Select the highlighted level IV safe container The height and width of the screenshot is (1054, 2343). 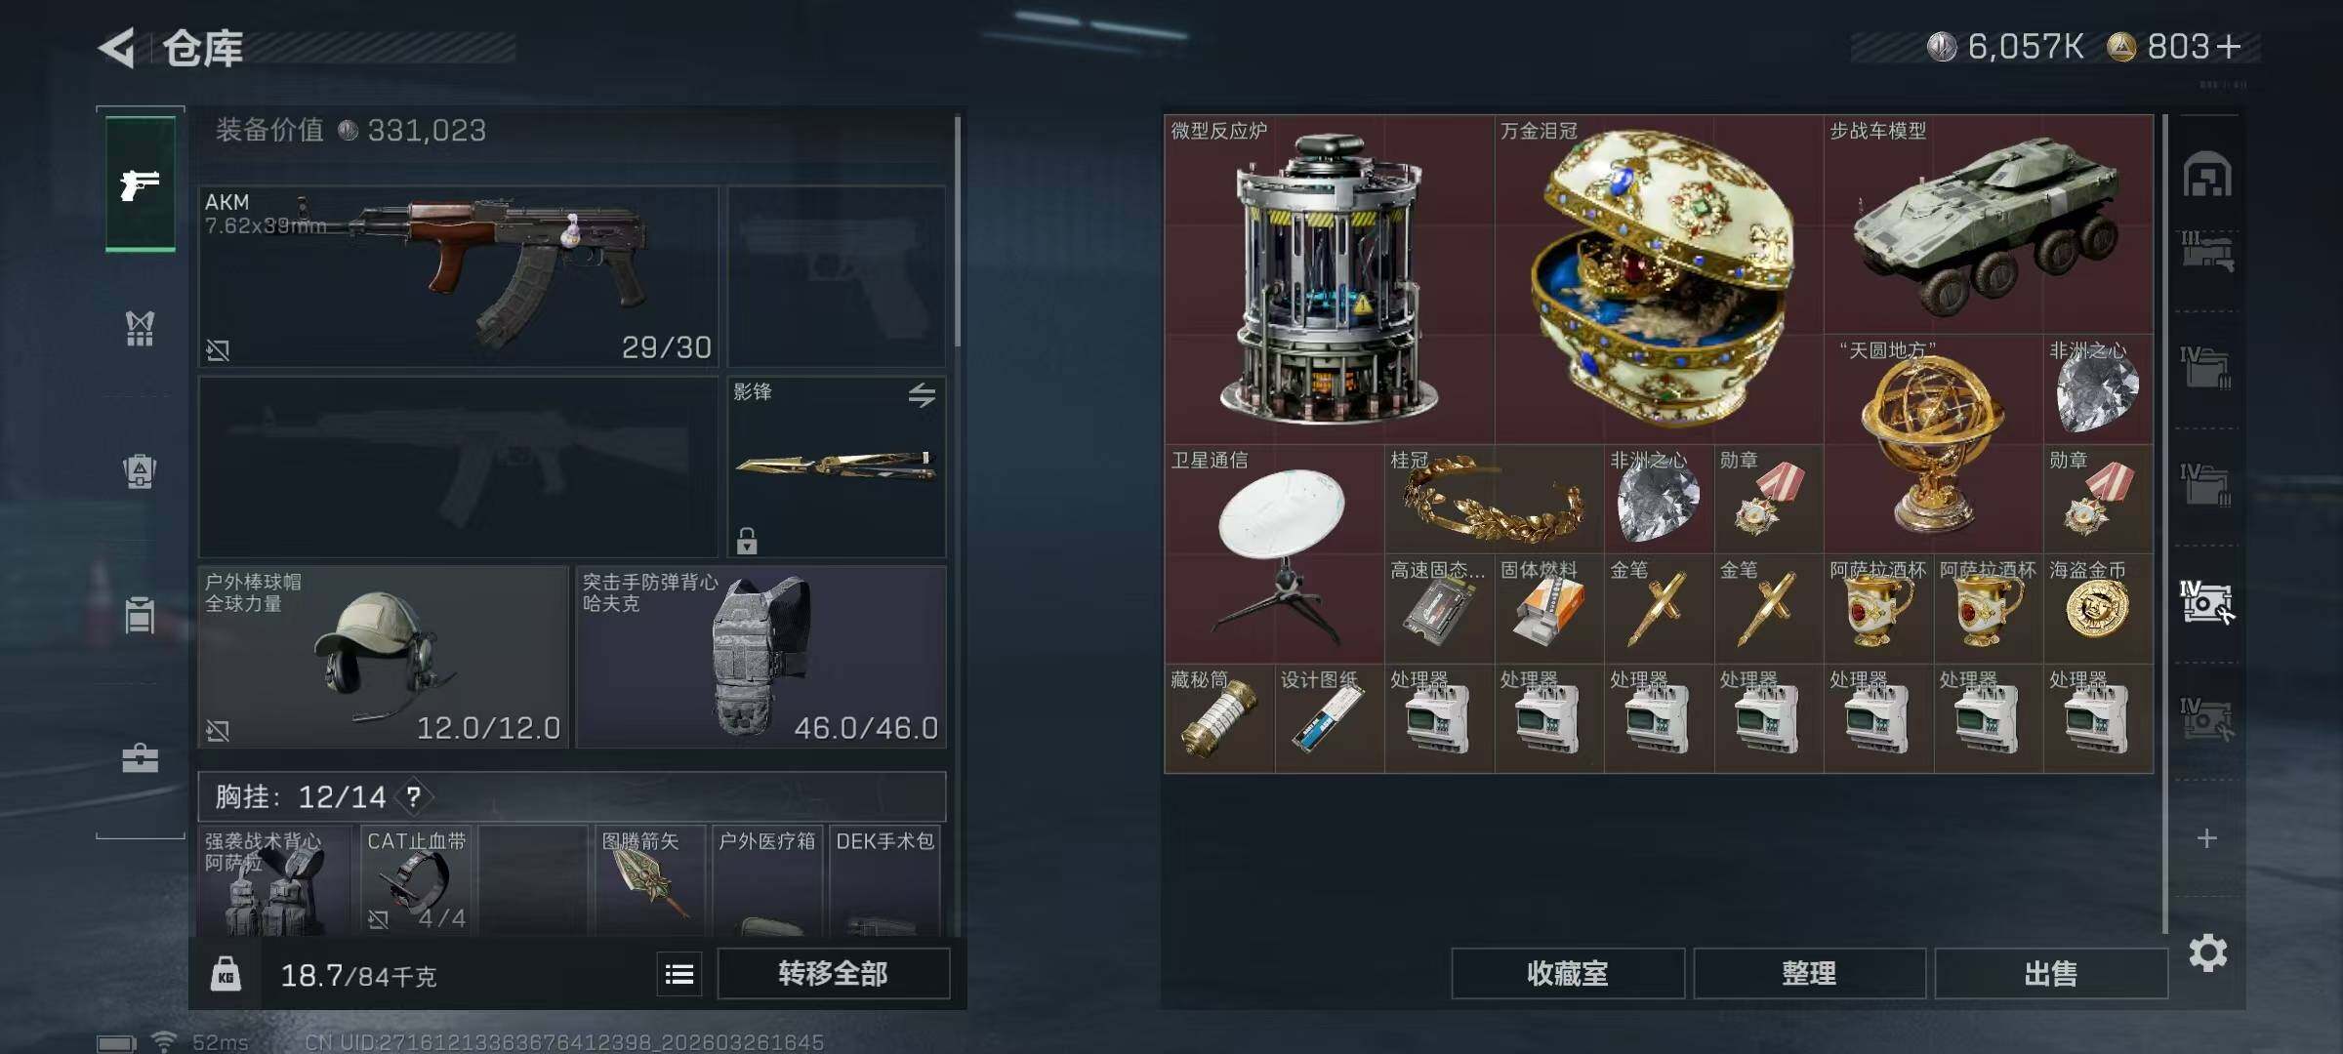click(2207, 601)
